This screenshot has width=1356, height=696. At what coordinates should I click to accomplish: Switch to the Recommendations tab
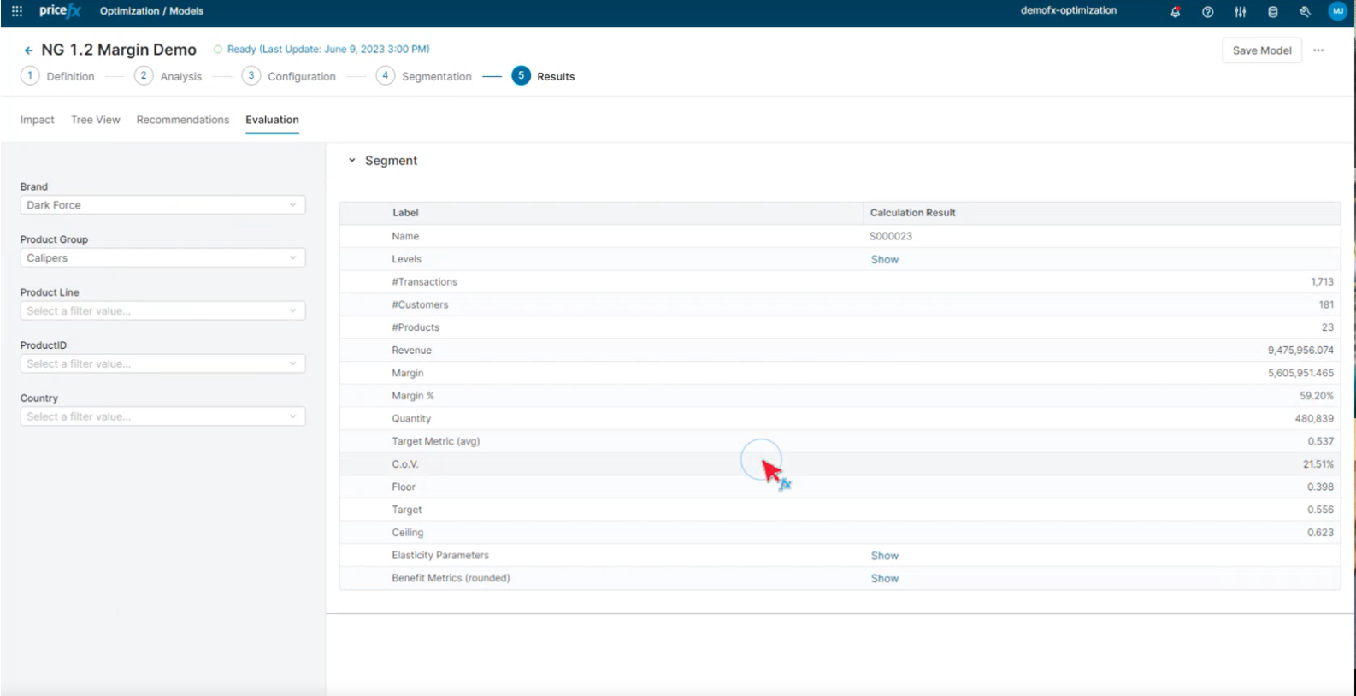click(182, 120)
